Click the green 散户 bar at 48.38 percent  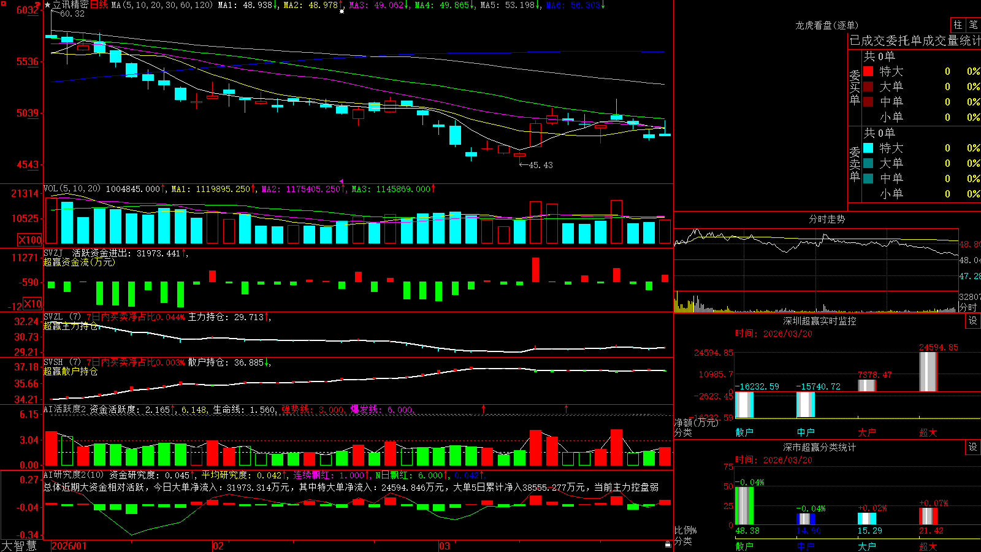[744, 505]
